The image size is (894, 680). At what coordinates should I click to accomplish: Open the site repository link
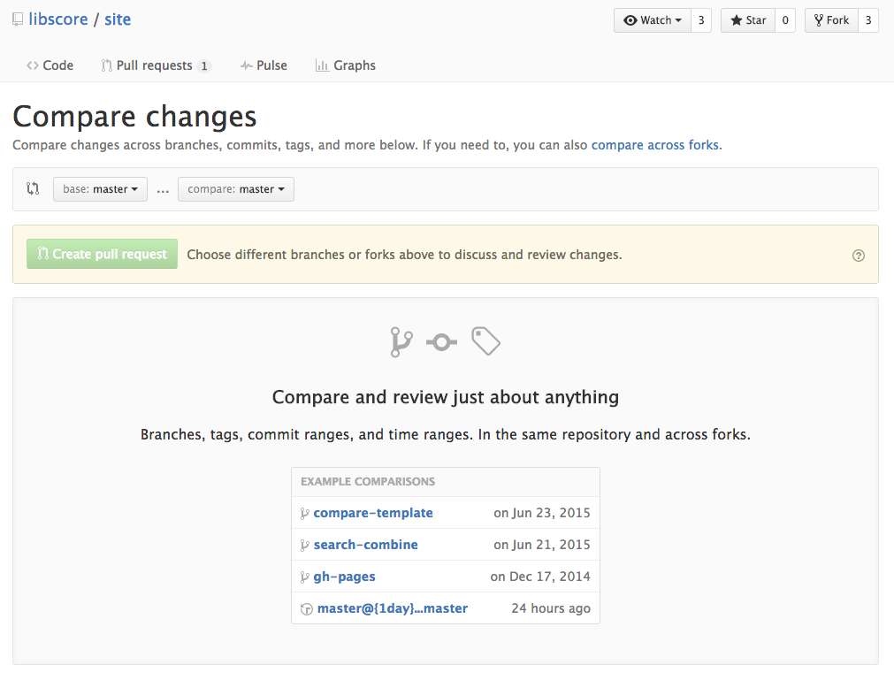(x=118, y=19)
